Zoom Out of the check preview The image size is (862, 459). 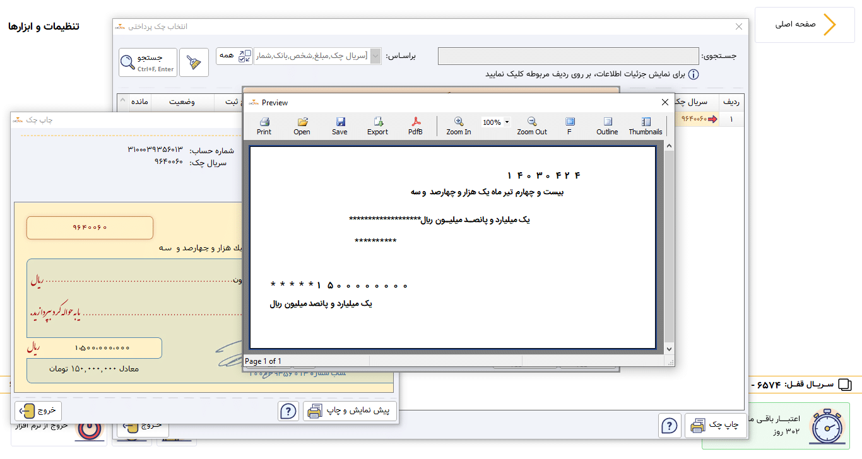(x=532, y=126)
